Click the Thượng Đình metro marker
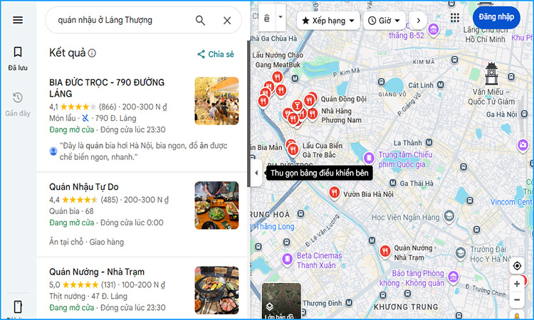534x320 pixels. 349,302
